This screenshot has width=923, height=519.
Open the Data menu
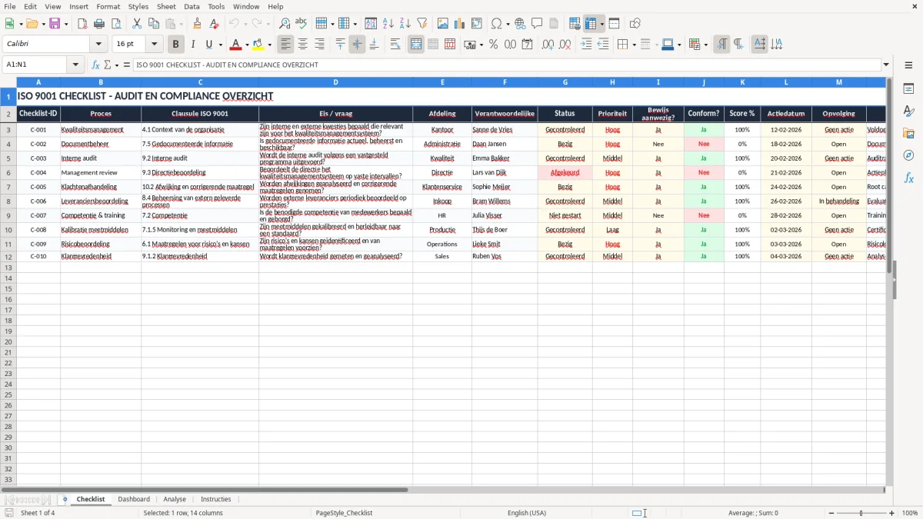point(192,6)
